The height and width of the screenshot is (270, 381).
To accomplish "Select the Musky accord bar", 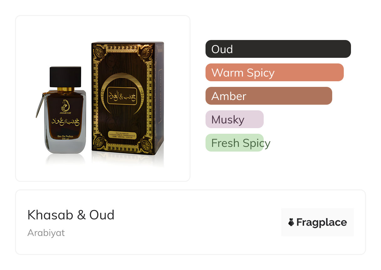I will (234, 119).
